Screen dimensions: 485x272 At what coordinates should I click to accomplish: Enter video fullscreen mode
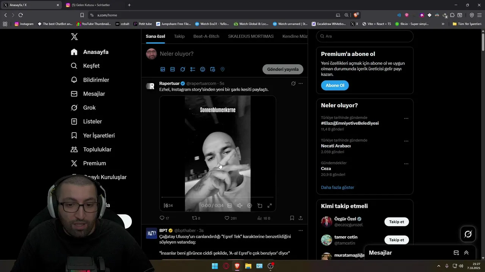pos(270,206)
